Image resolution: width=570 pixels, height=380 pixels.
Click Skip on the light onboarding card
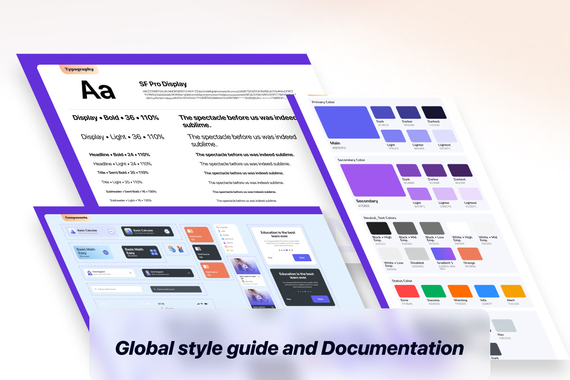(x=270, y=258)
